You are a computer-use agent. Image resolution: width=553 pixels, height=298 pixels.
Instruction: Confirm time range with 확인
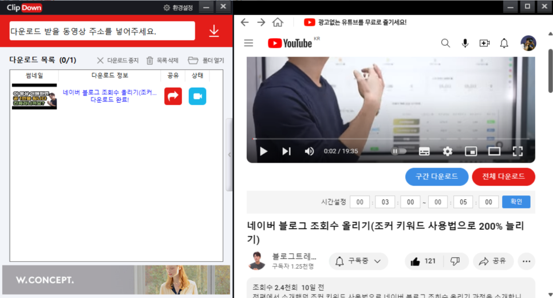pos(516,202)
